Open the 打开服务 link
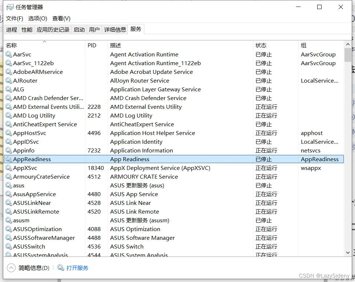Screen dimensions: 355x282 coord(77,268)
